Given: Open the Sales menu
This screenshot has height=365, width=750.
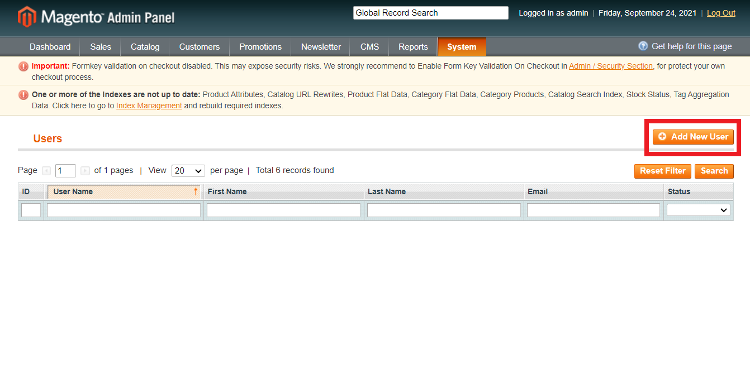Looking at the screenshot, I should tap(101, 47).
